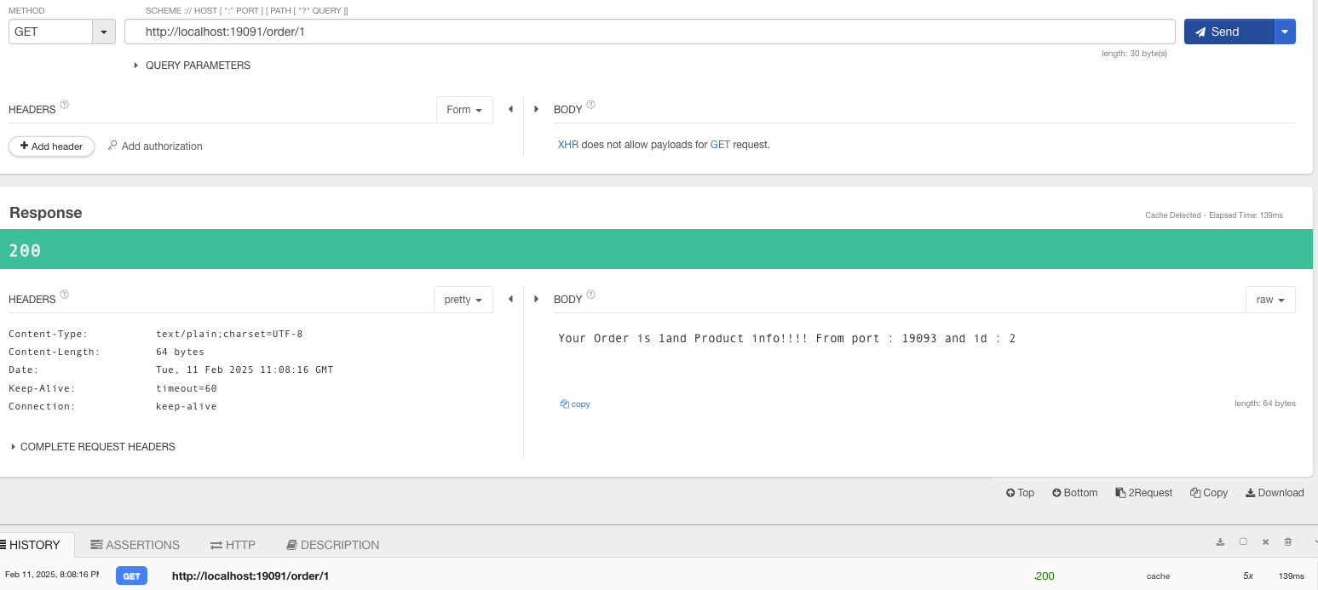Click the history trash icon
The image size is (1318, 590).
(1288, 541)
